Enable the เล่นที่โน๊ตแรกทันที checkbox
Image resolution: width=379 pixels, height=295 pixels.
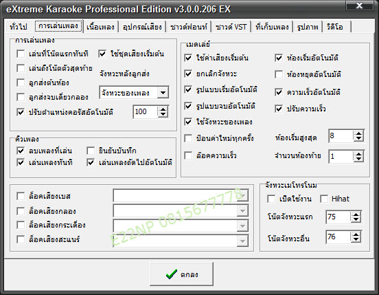click(21, 54)
